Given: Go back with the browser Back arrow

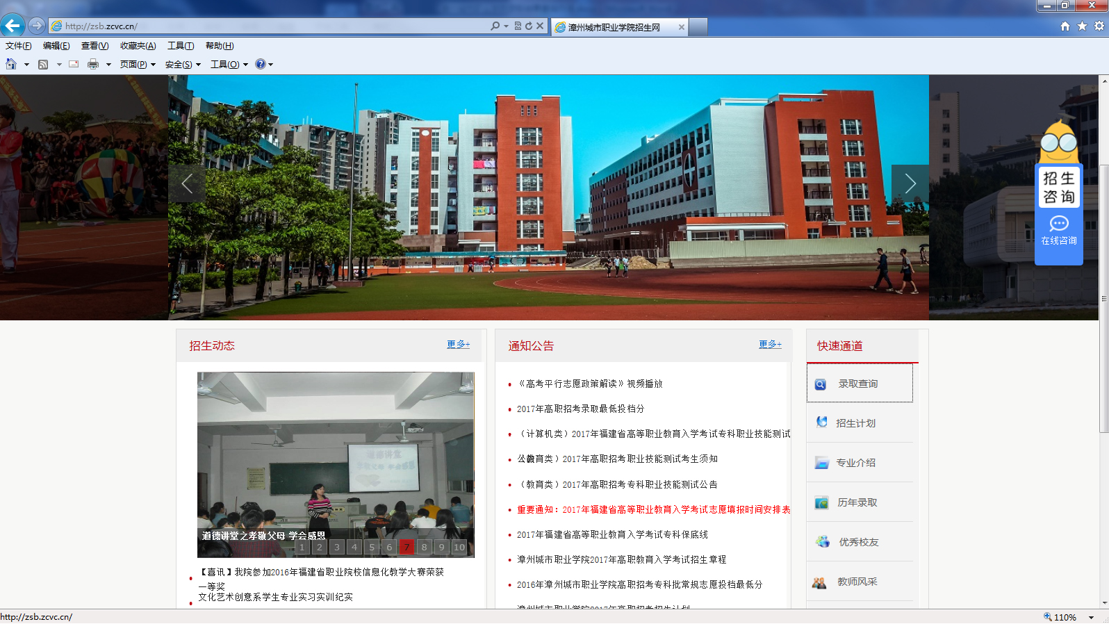Looking at the screenshot, I should (x=13, y=26).
